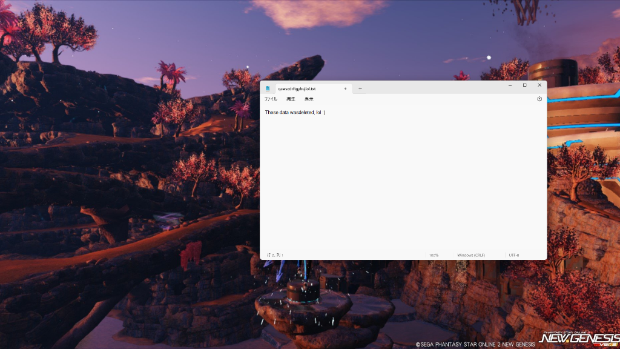Close the qawsedrftgyhujiol.txt tab
The image size is (620, 349).
tap(345, 88)
